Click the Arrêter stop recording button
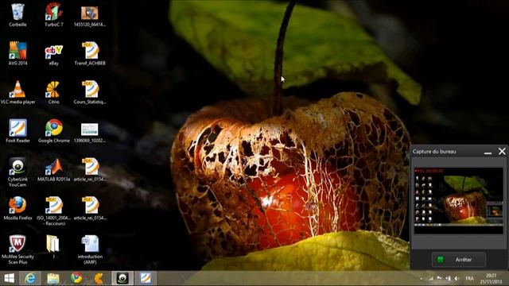The width and height of the screenshot is (509, 286). point(459,260)
